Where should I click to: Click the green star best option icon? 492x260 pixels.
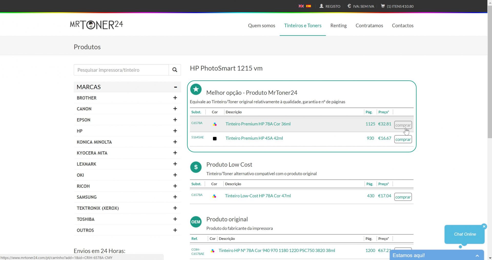(196, 89)
